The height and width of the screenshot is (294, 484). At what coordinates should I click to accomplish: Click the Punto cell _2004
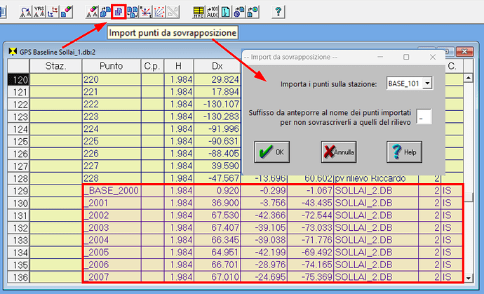pos(112,240)
